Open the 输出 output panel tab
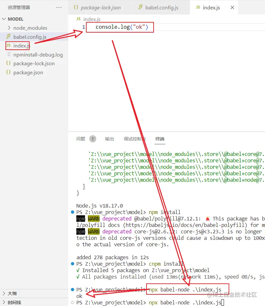 (109, 139)
